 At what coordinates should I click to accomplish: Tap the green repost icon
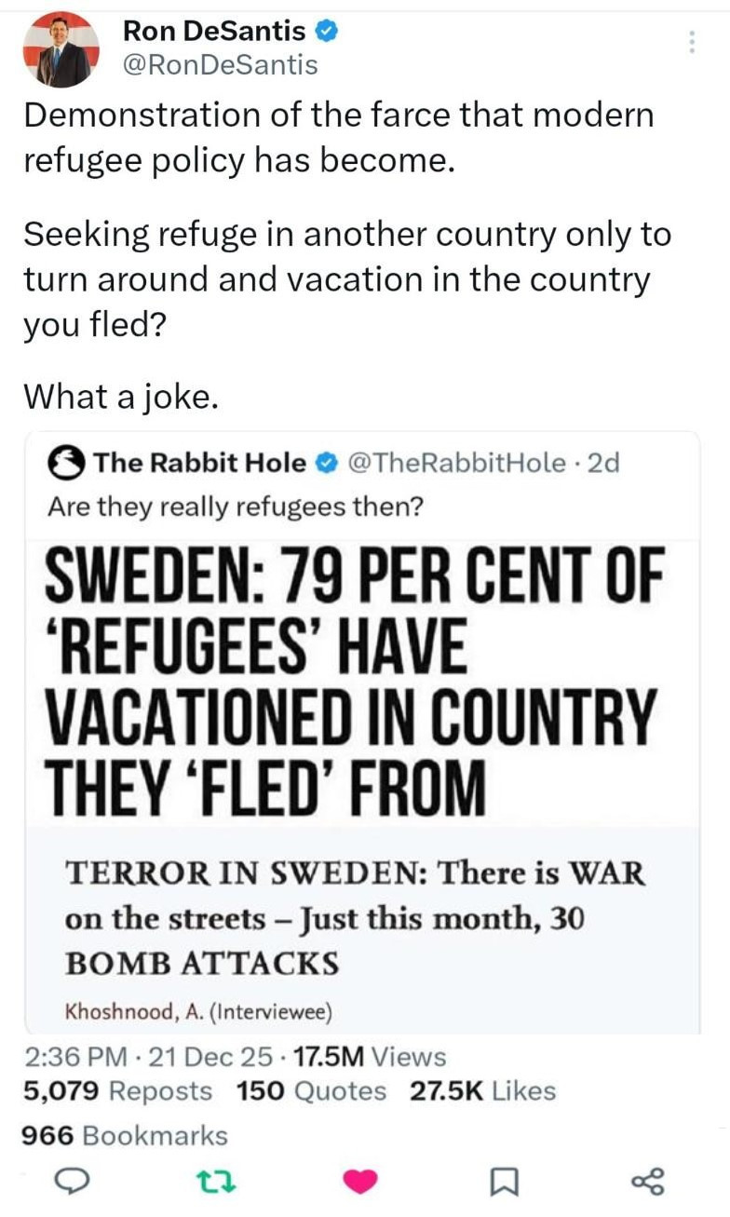click(214, 1181)
